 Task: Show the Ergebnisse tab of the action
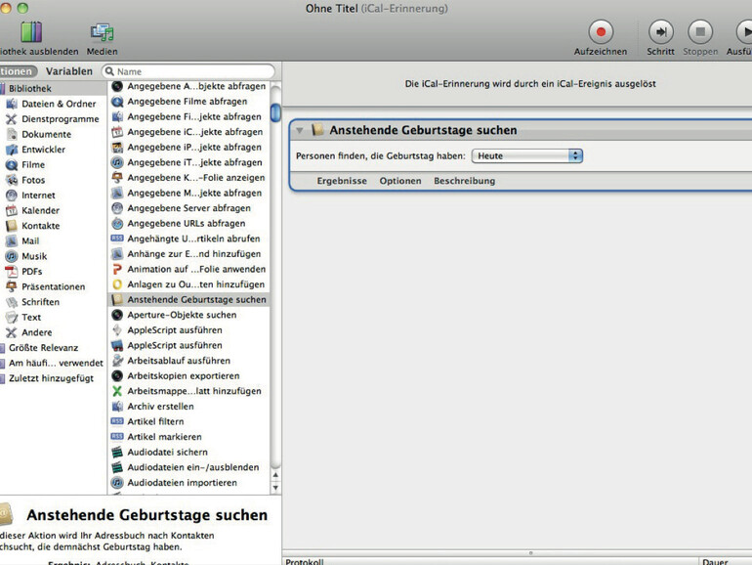(342, 181)
